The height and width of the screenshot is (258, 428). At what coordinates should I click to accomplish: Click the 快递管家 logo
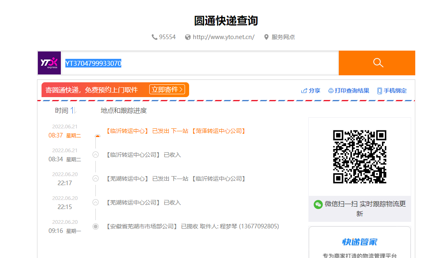click(359, 242)
